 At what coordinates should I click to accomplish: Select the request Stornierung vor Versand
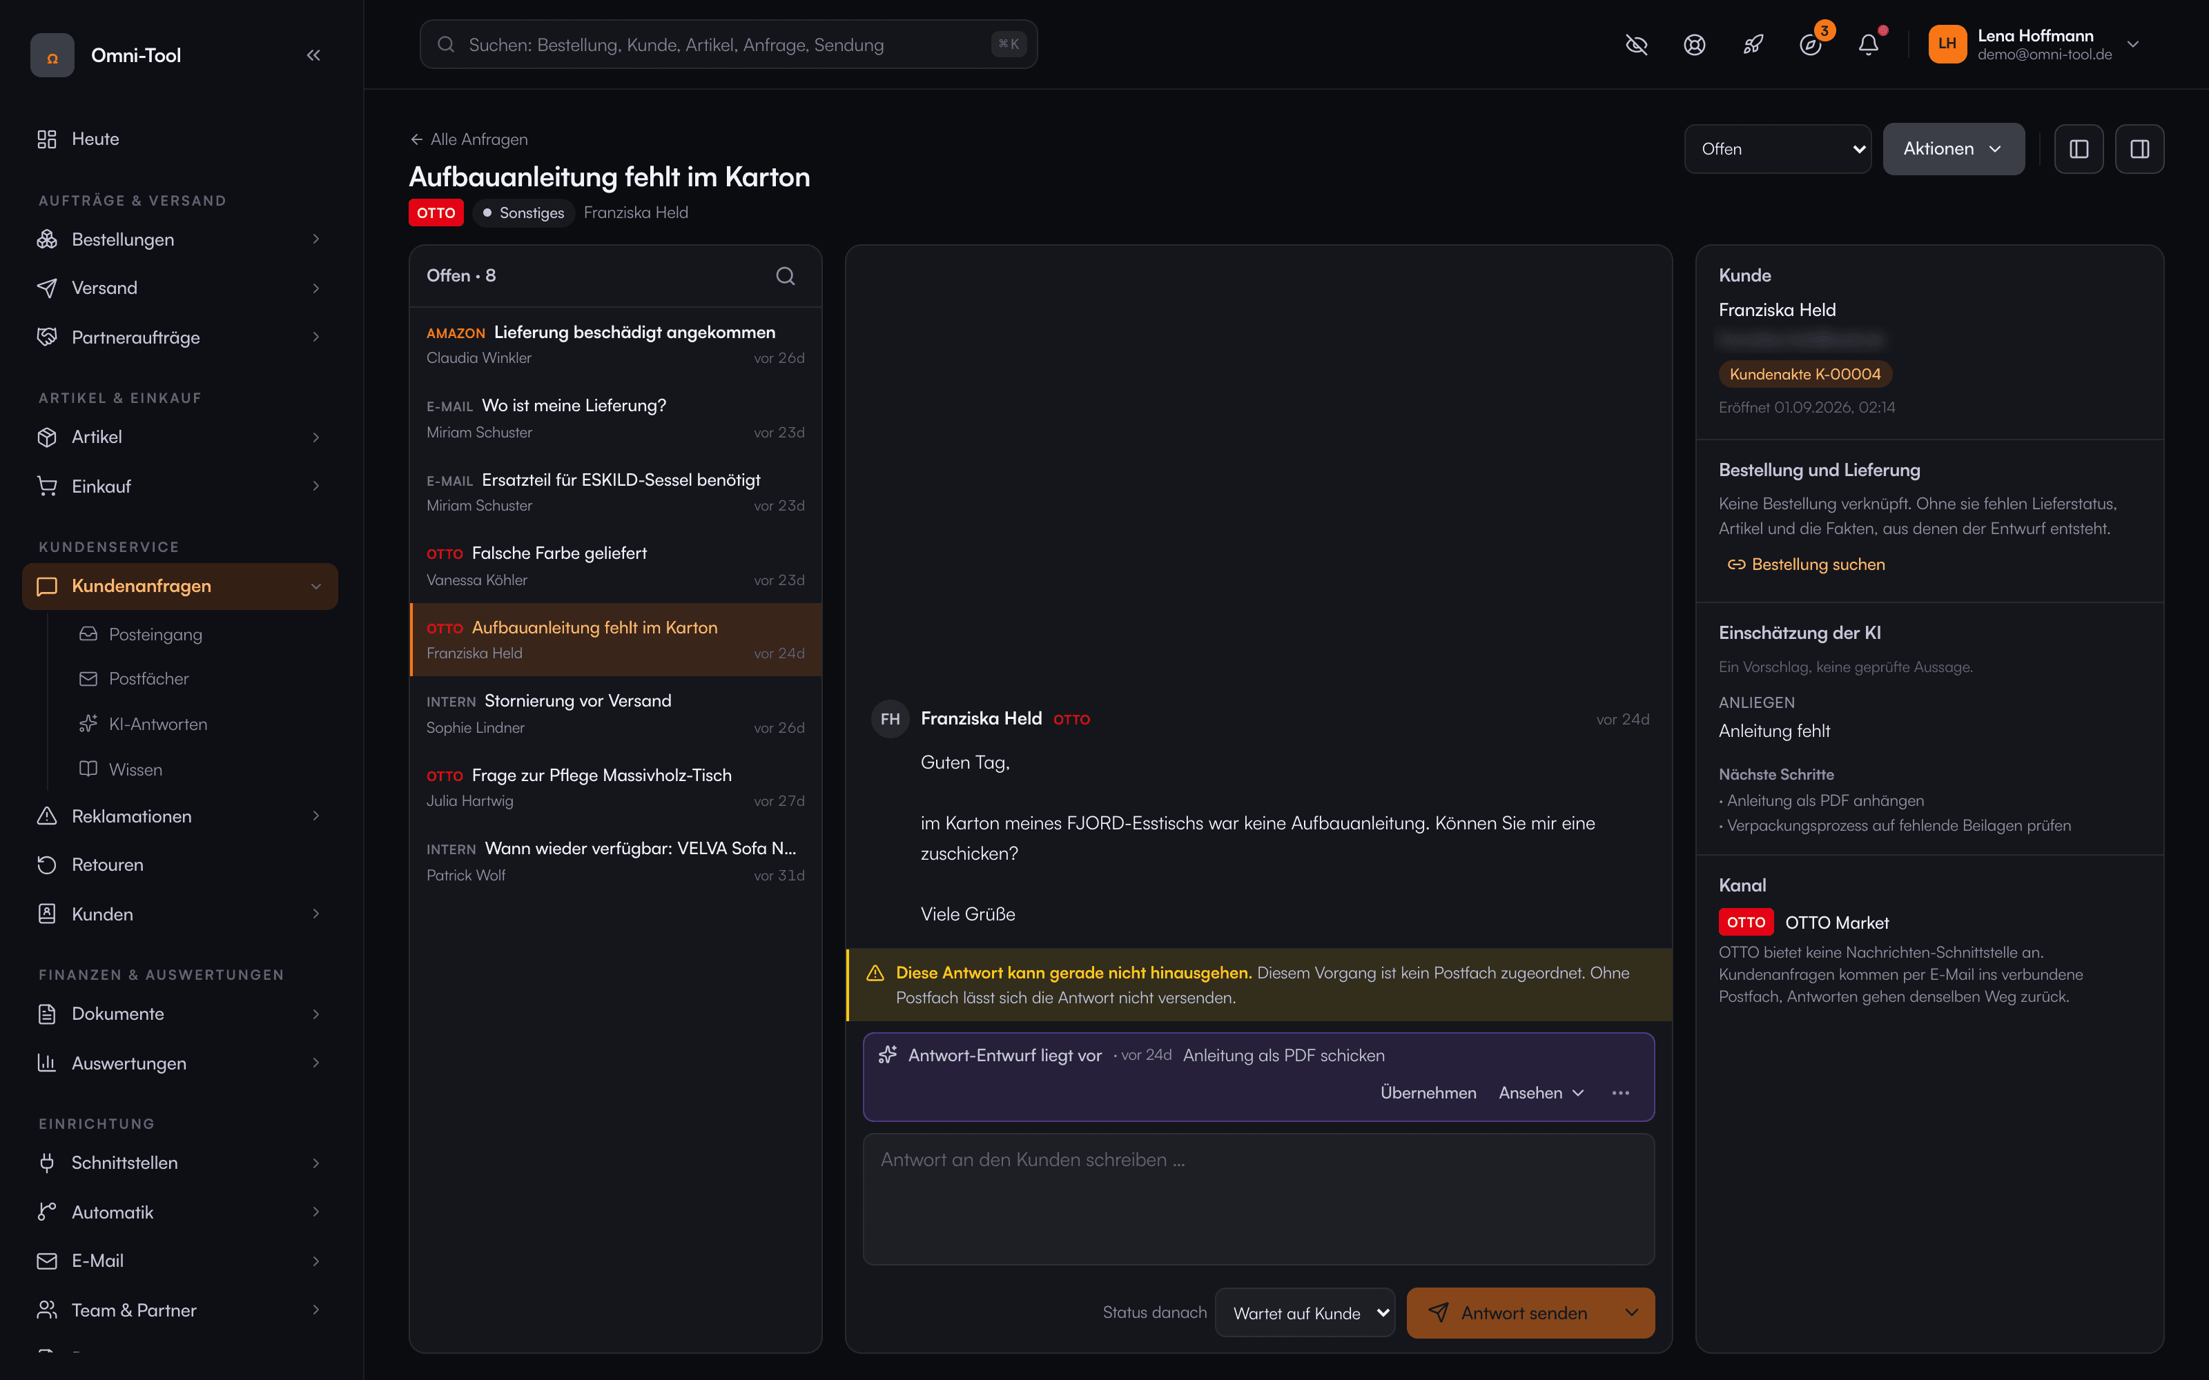tap(615, 713)
